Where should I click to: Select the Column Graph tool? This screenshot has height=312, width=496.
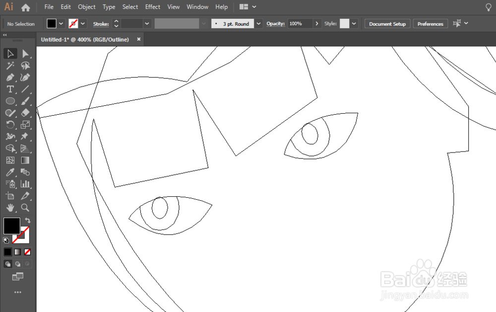[25, 184]
